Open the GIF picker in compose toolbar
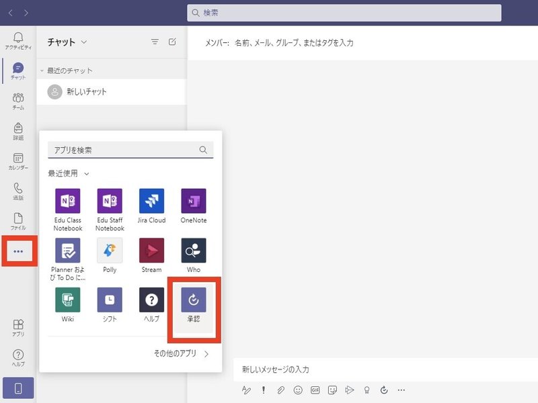 [315, 390]
